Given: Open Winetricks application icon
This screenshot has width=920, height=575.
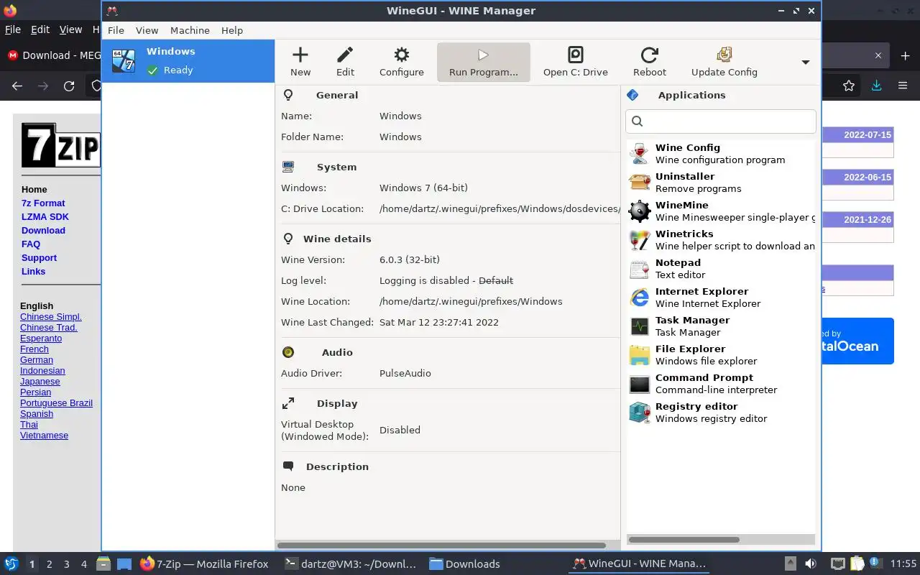Looking at the screenshot, I should [639, 239].
